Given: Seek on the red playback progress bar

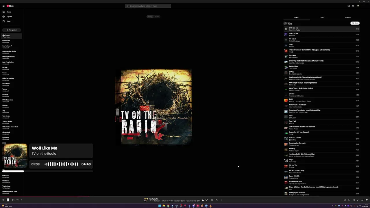Looking at the screenshot, I should [x=185, y=197].
